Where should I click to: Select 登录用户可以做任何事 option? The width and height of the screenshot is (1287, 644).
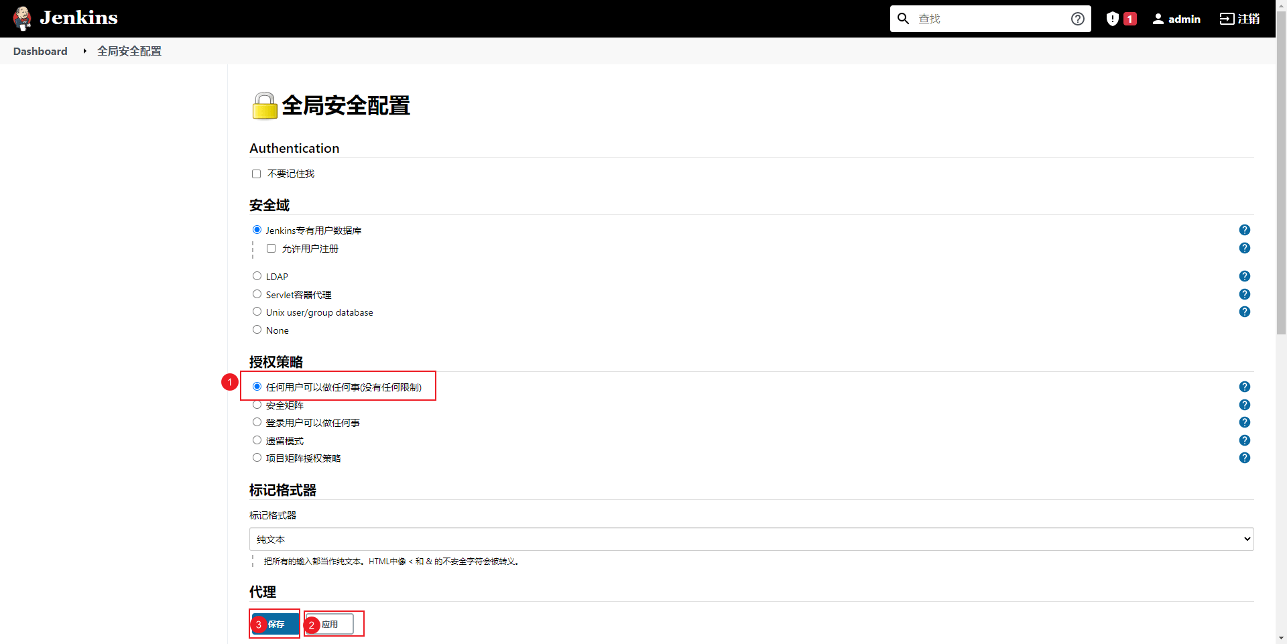coord(257,422)
